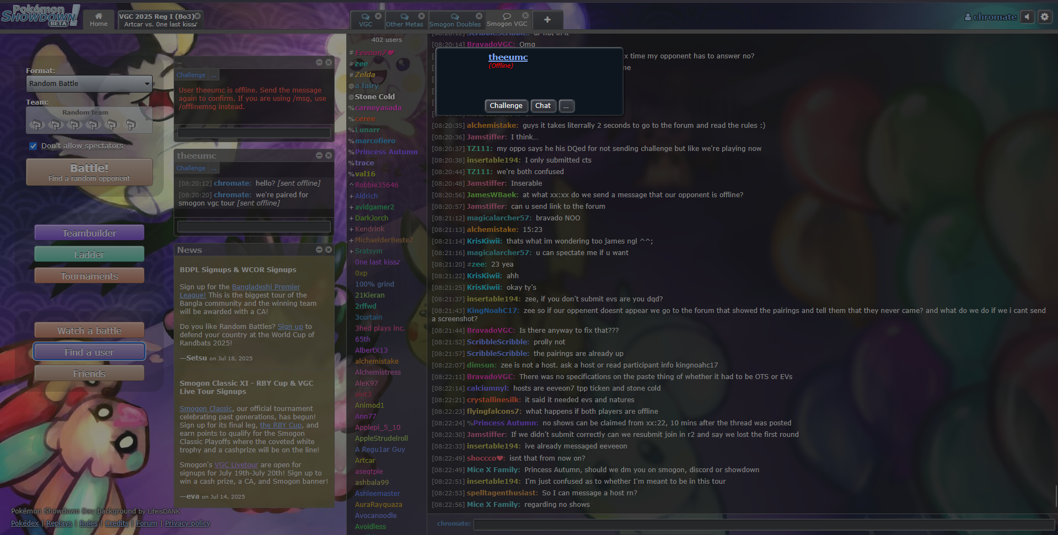Screen dimensions: 1058x535
Task: Click Find a user button
Action: tap(89, 352)
